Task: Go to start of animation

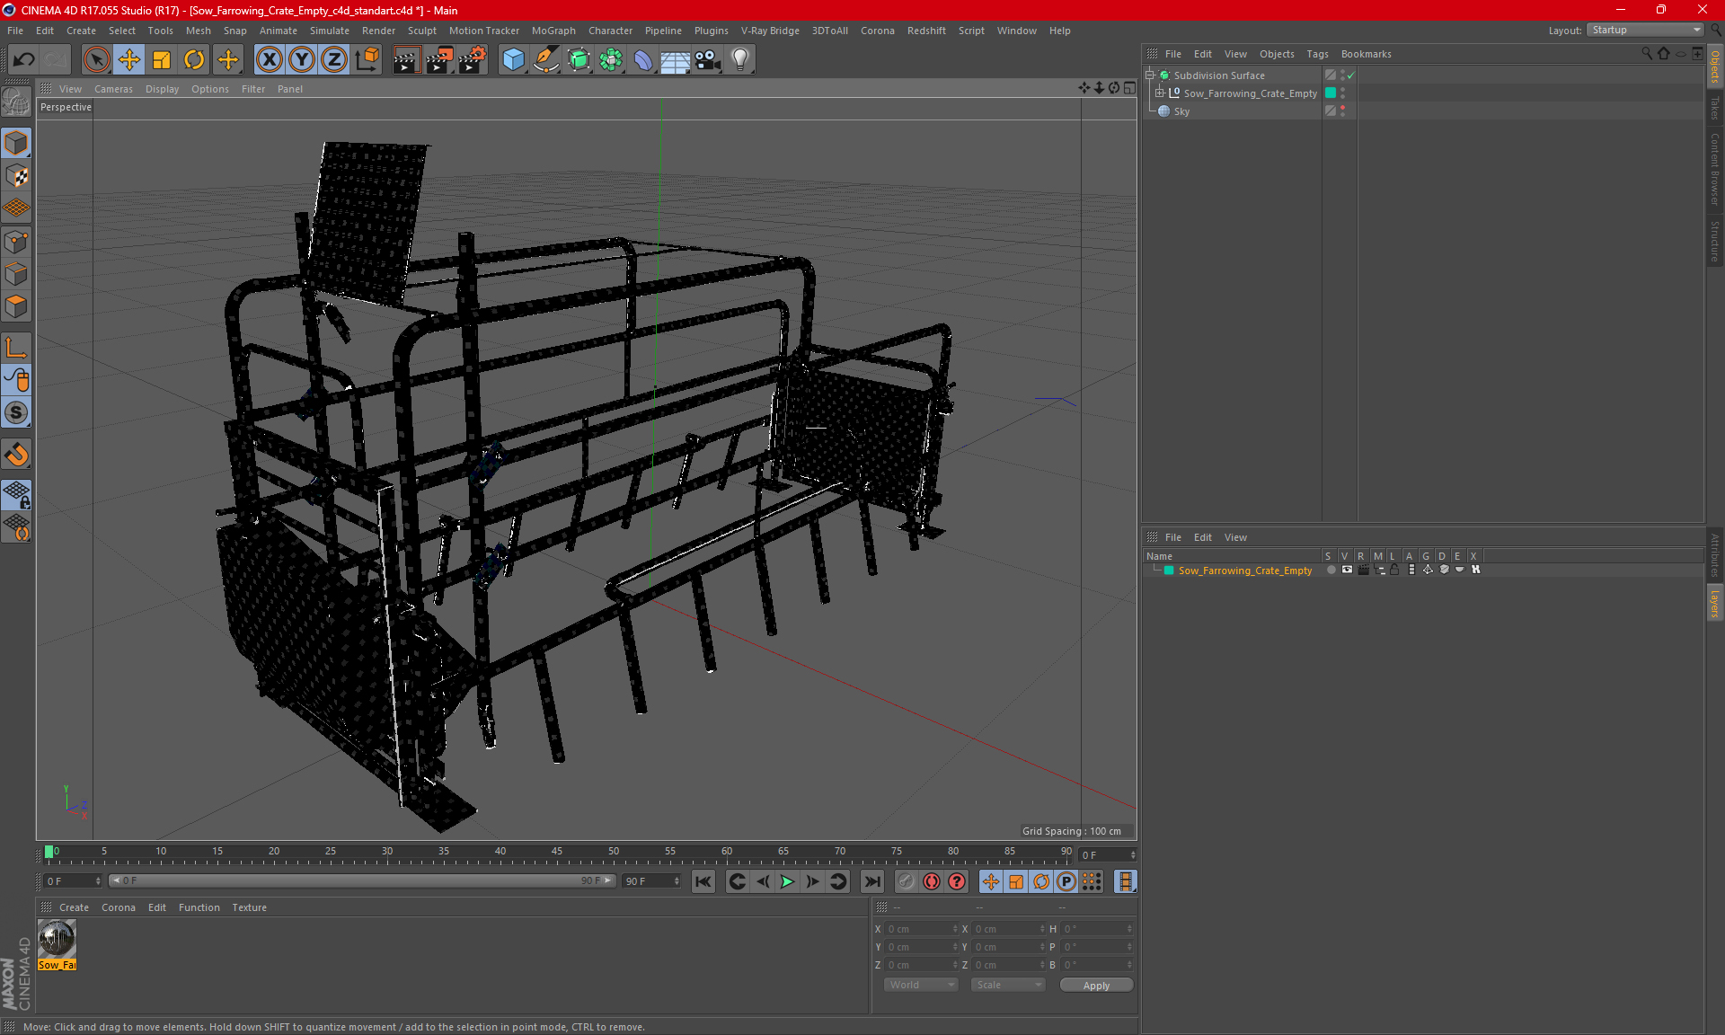Action: click(703, 881)
